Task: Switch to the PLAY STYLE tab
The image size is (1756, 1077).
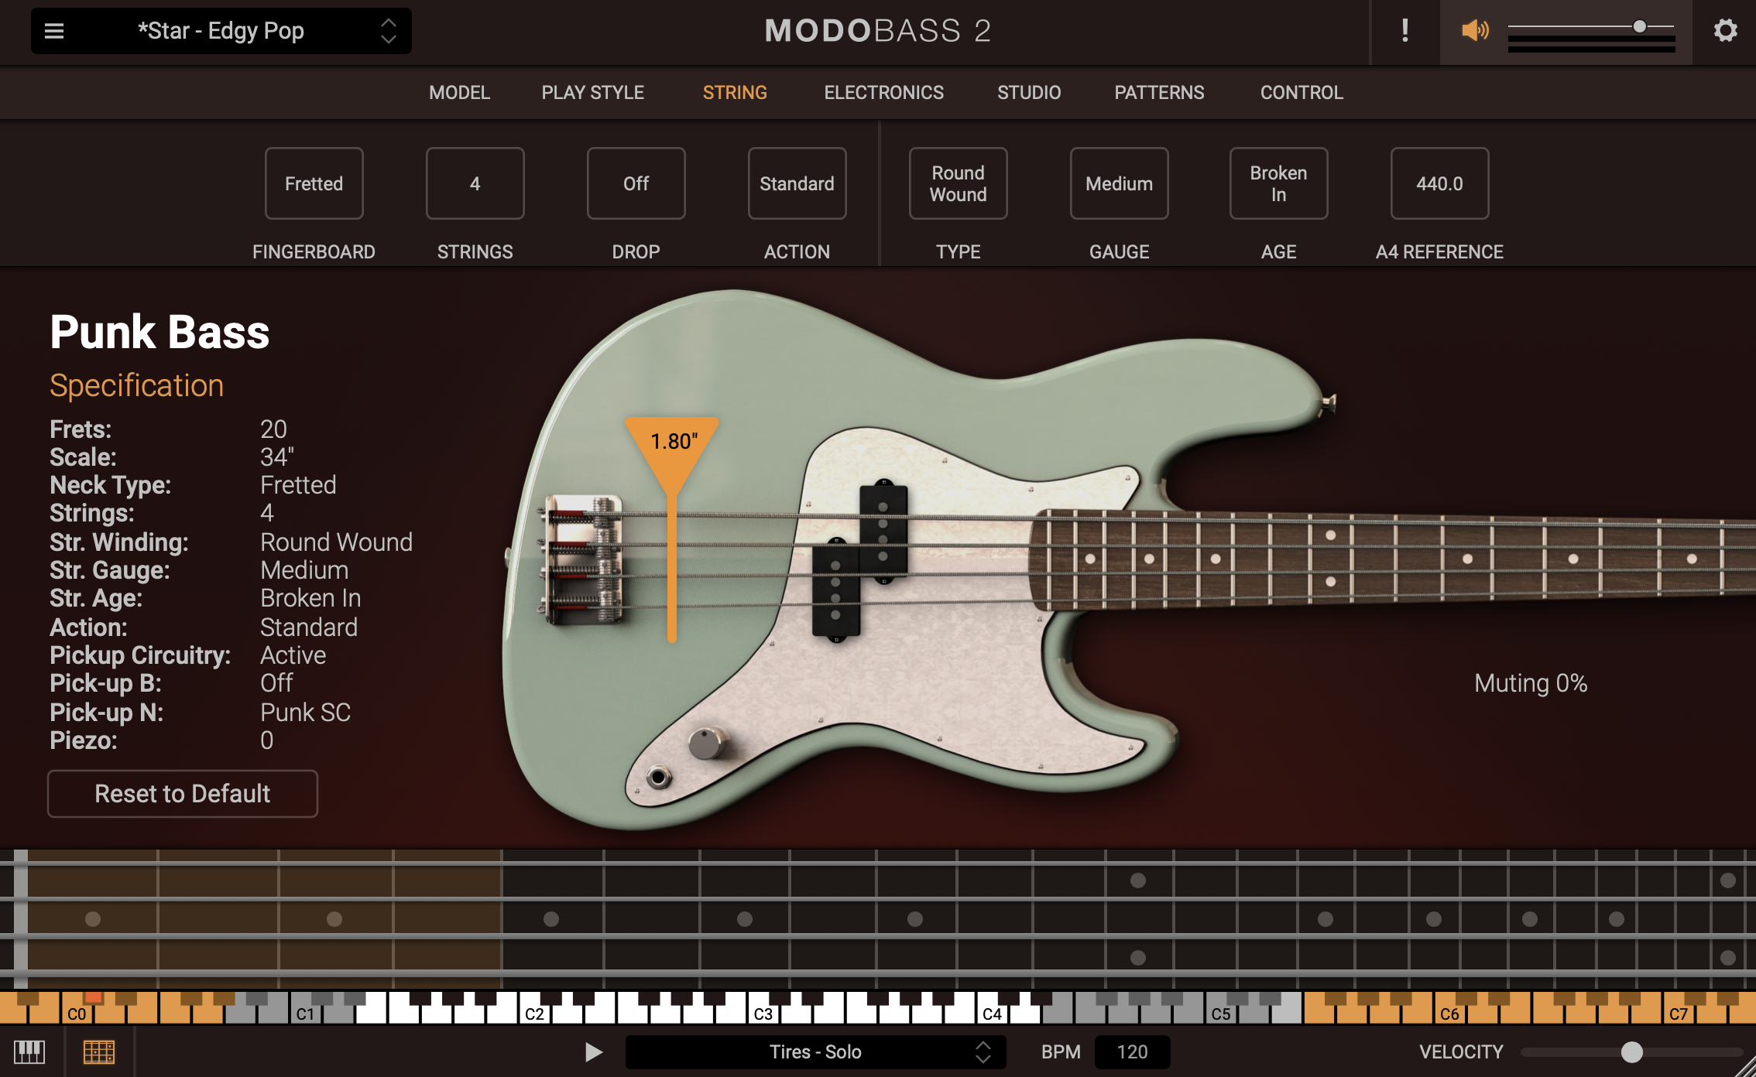Action: click(x=592, y=93)
